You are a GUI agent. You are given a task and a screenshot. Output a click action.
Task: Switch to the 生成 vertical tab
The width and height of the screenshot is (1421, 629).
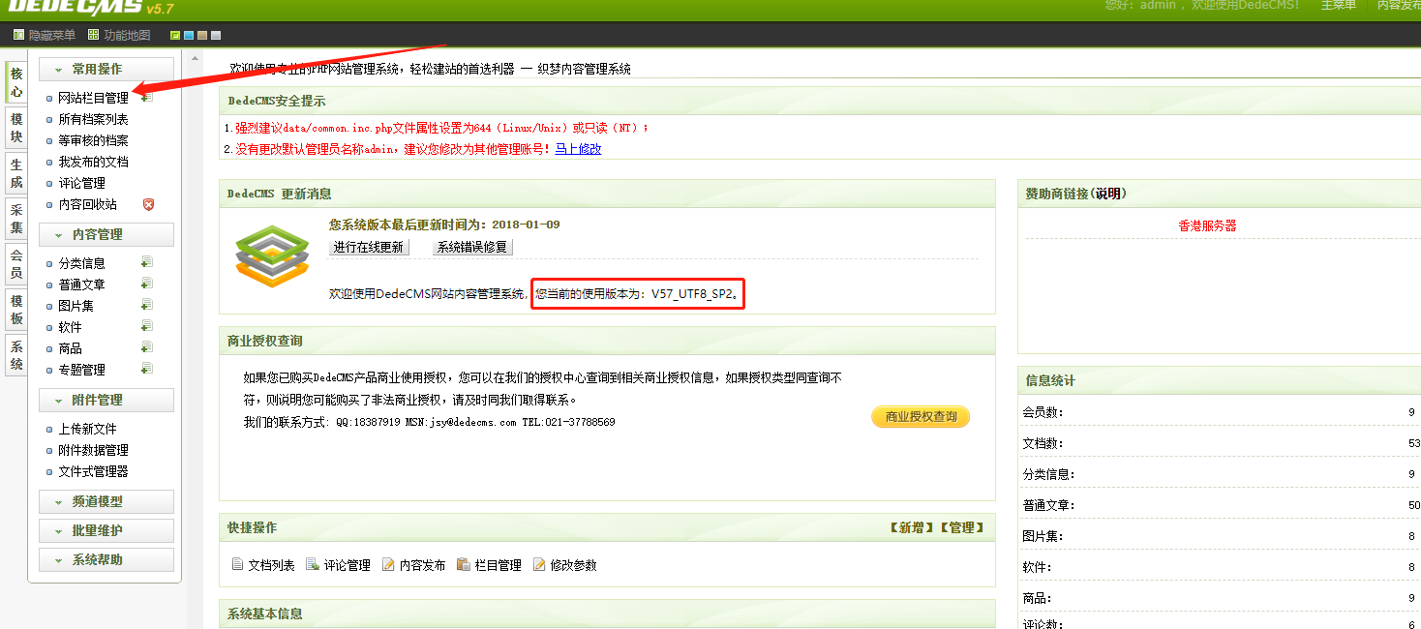[16, 174]
